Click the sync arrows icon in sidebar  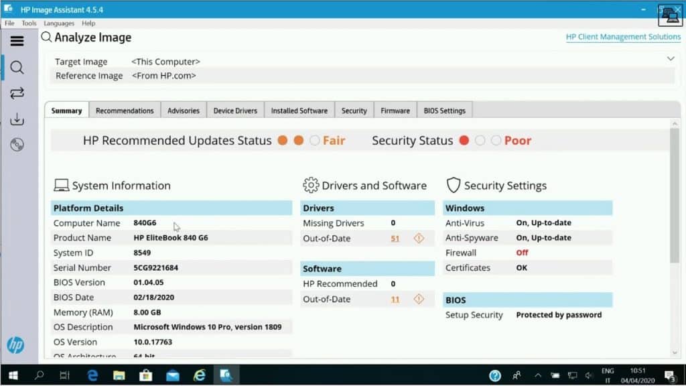pos(17,93)
